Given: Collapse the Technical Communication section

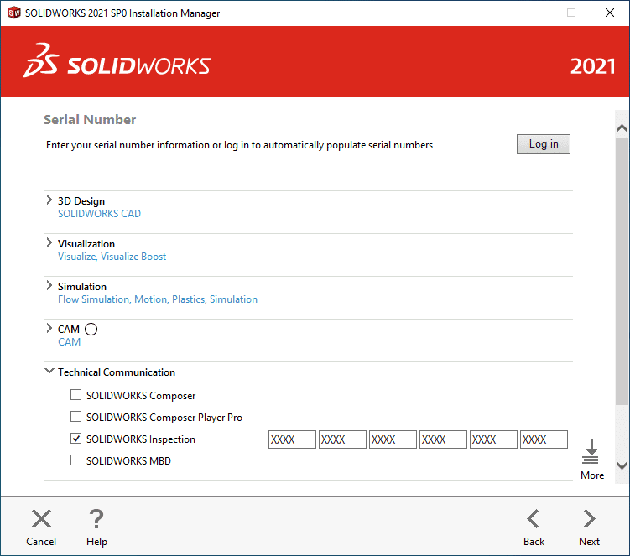Looking at the screenshot, I should tap(49, 371).
